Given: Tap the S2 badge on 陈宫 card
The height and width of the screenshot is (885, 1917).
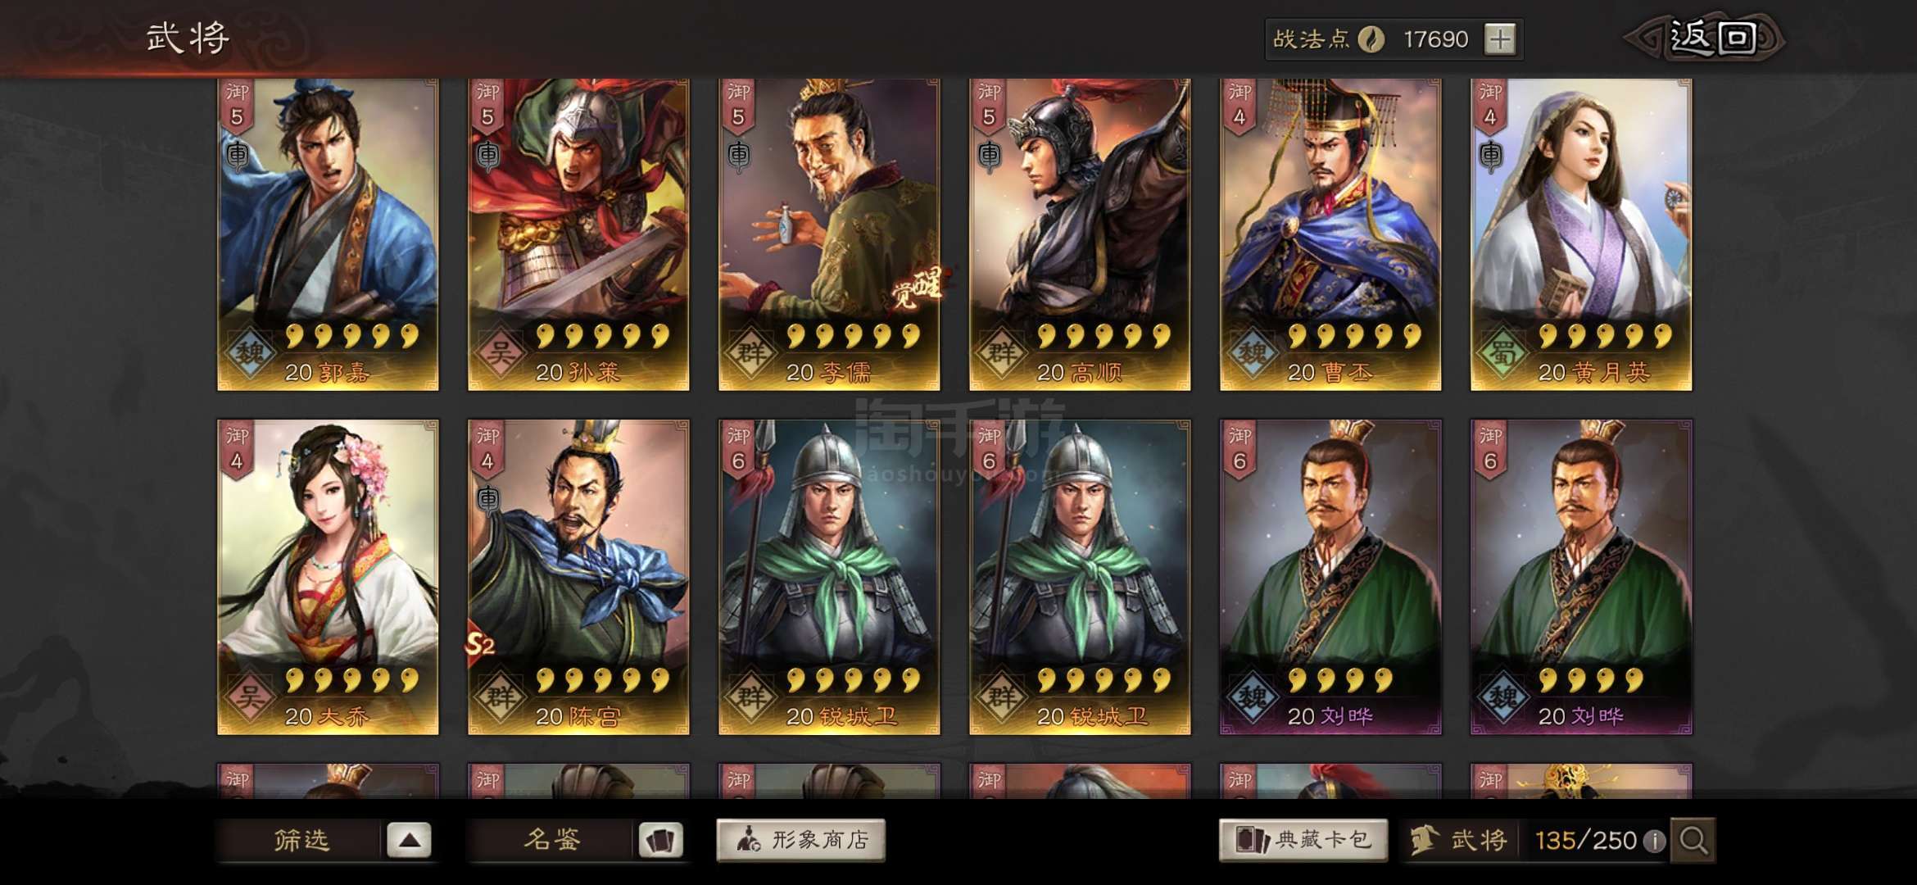Looking at the screenshot, I should 481,643.
